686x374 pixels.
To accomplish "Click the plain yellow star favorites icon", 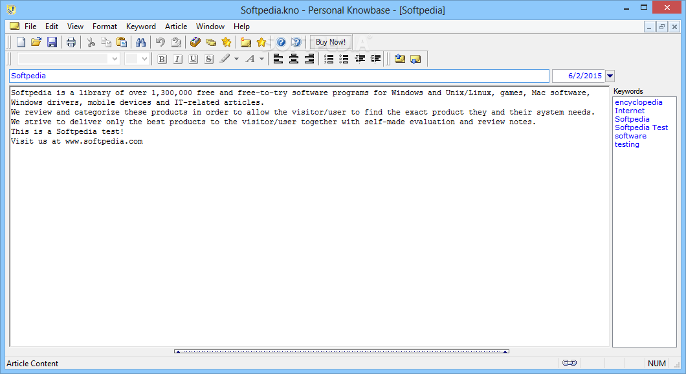I will tap(261, 42).
